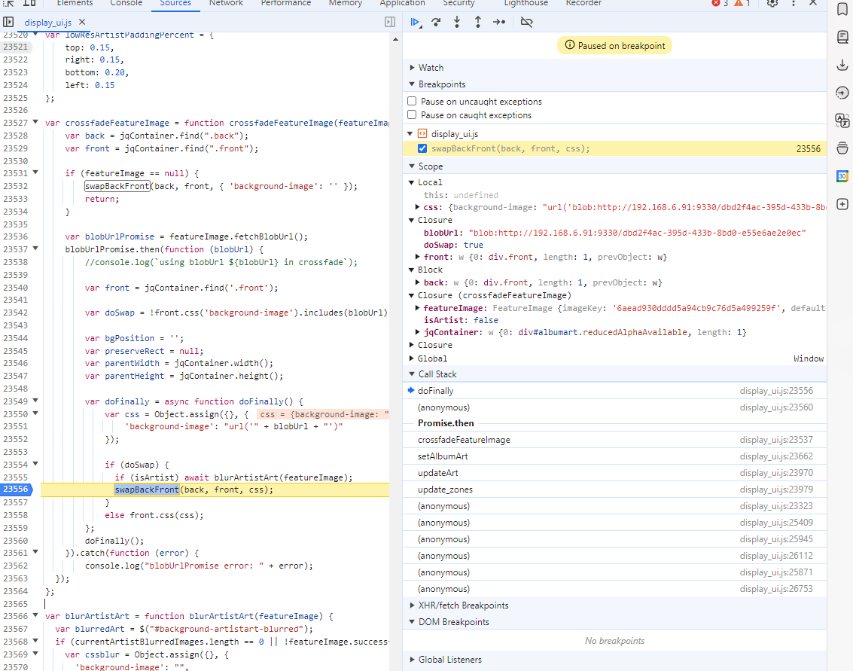Select updateArt call stack frame
This screenshot has width=853, height=671.
point(615,473)
